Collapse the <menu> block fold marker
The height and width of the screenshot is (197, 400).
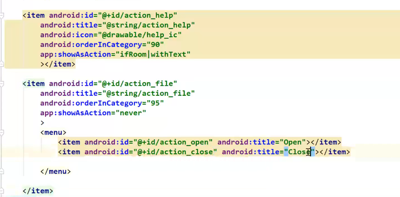pyautogui.click(x=2, y=132)
